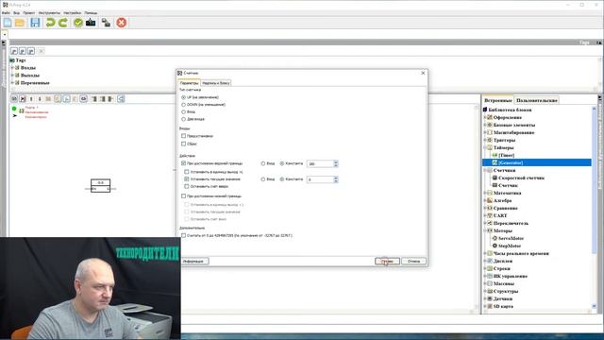Open the Инструменты menu

coord(49,12)
